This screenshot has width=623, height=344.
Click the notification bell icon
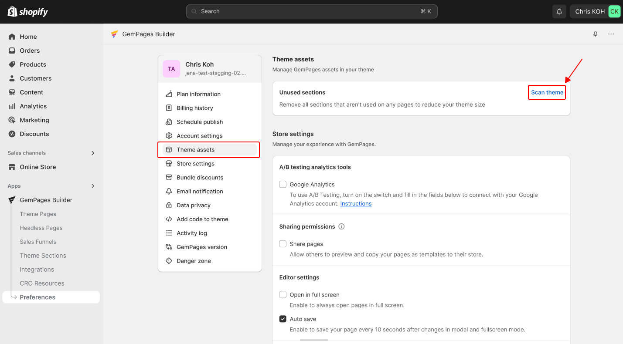click(559, 12)
